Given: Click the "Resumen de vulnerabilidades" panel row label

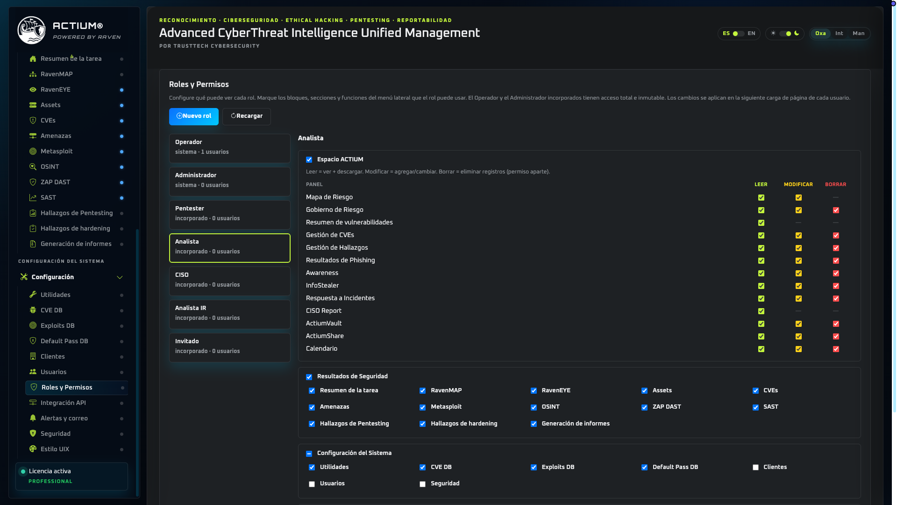Looking at the screenshot, I should (x=349, y=223).
